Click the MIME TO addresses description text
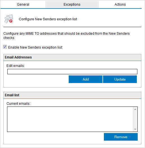Screen dimensions: 145x148 [66, 36]
